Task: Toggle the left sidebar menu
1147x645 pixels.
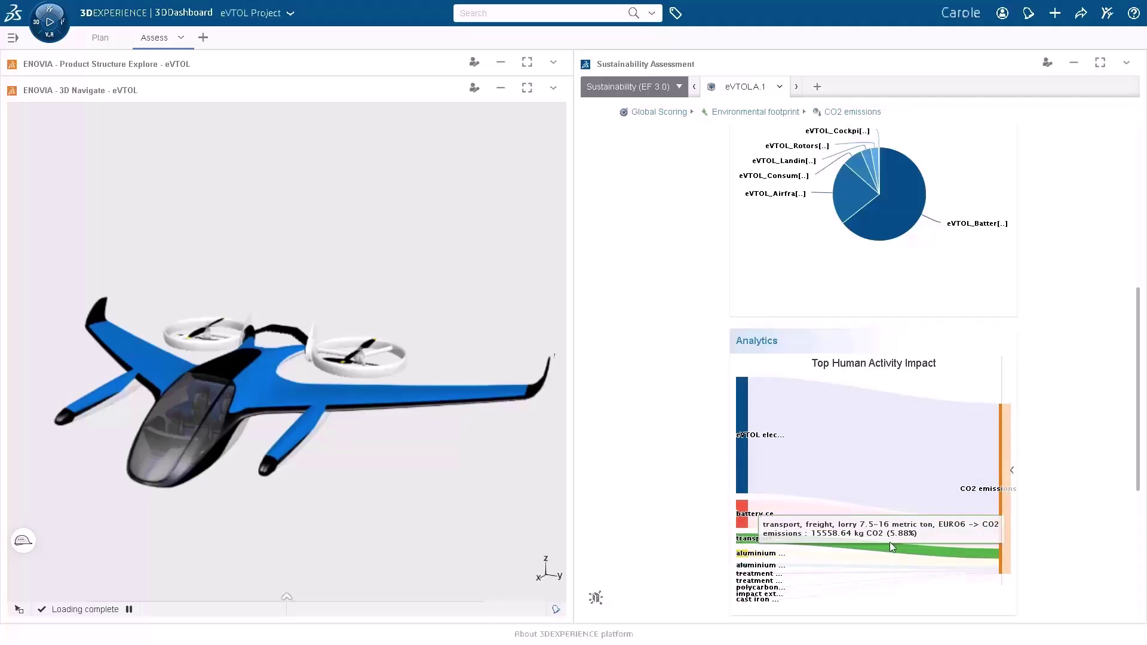Action: pyautogui.click(x=13, y=38)
